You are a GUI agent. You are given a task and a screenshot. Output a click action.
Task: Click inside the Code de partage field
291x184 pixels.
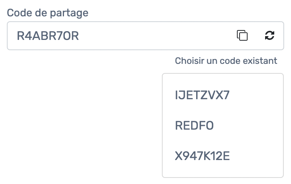(145, 36)
